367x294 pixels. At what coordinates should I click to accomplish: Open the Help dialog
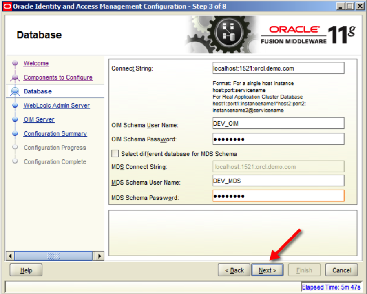point(25,270)
